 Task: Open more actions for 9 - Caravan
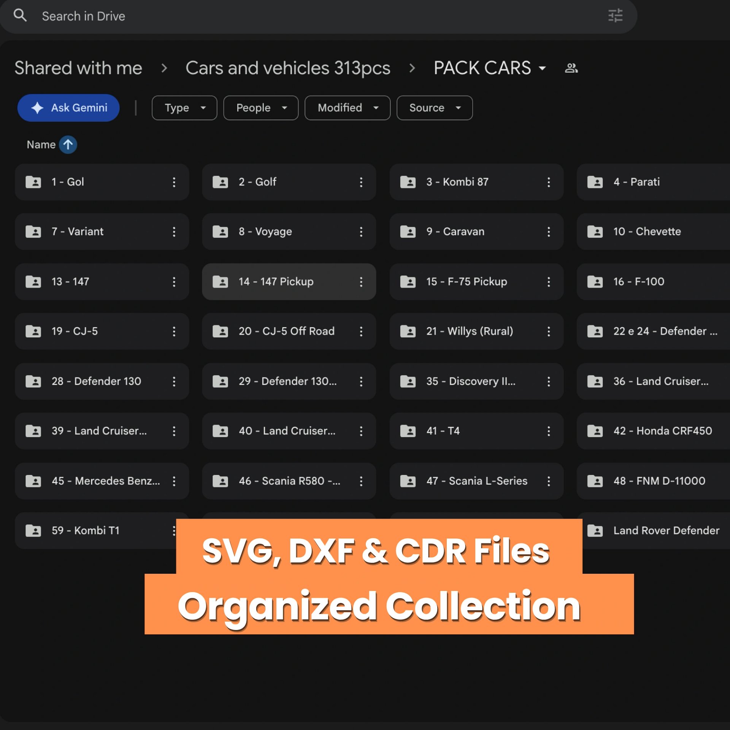pyautogui.click(x=549, y=232)
